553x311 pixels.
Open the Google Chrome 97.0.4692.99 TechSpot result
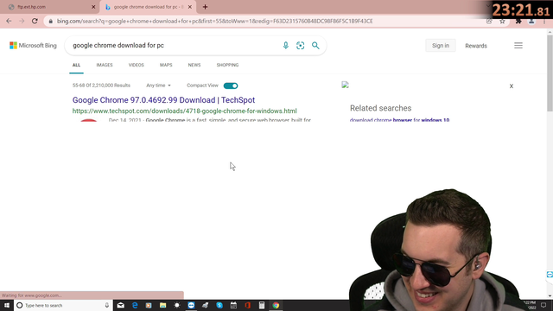click(163, 100)
